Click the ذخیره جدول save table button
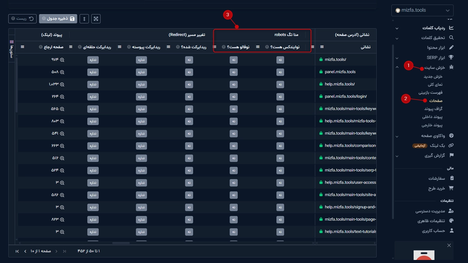This screenshot has height=263, width=468. point(58,19)
